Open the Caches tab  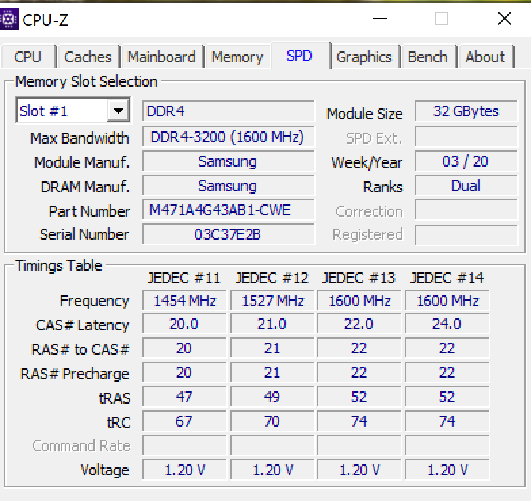pyautogui.click(x=88, y=57)
